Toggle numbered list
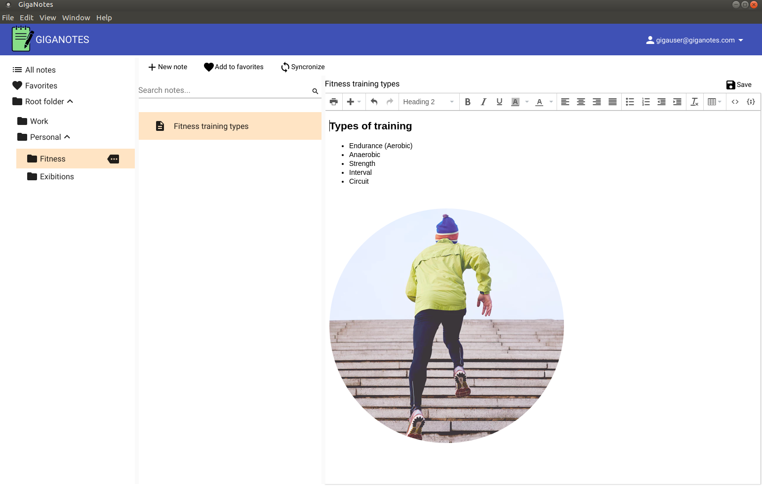This screenshot has width=762, height=486. click(x=646, y=102)
